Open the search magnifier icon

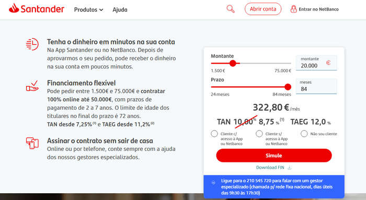[x=231, y=9]
